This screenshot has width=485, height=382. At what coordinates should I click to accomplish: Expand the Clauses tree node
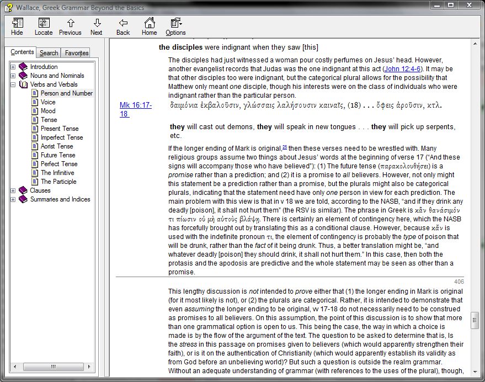[x=13, y=190]
